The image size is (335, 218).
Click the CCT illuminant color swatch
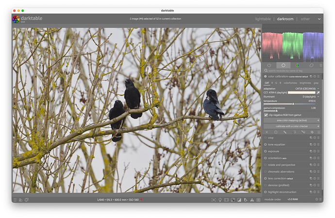coord(301,93)
